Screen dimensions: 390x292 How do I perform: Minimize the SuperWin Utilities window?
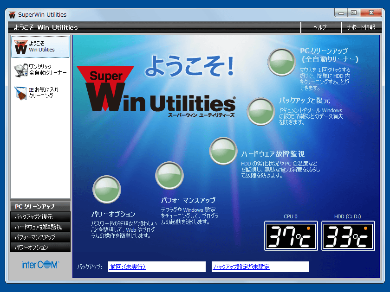(x=341, y=13)
